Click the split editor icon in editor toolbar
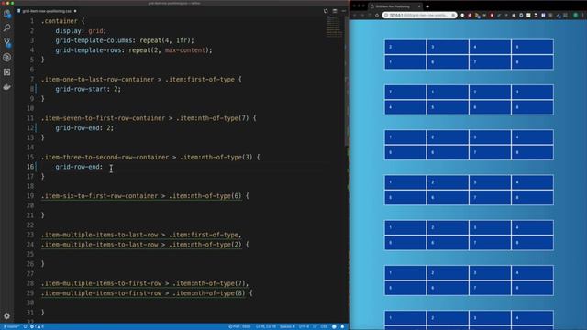Image resolution: width=587 pixels, height=330 pixels. click(335, 11)
